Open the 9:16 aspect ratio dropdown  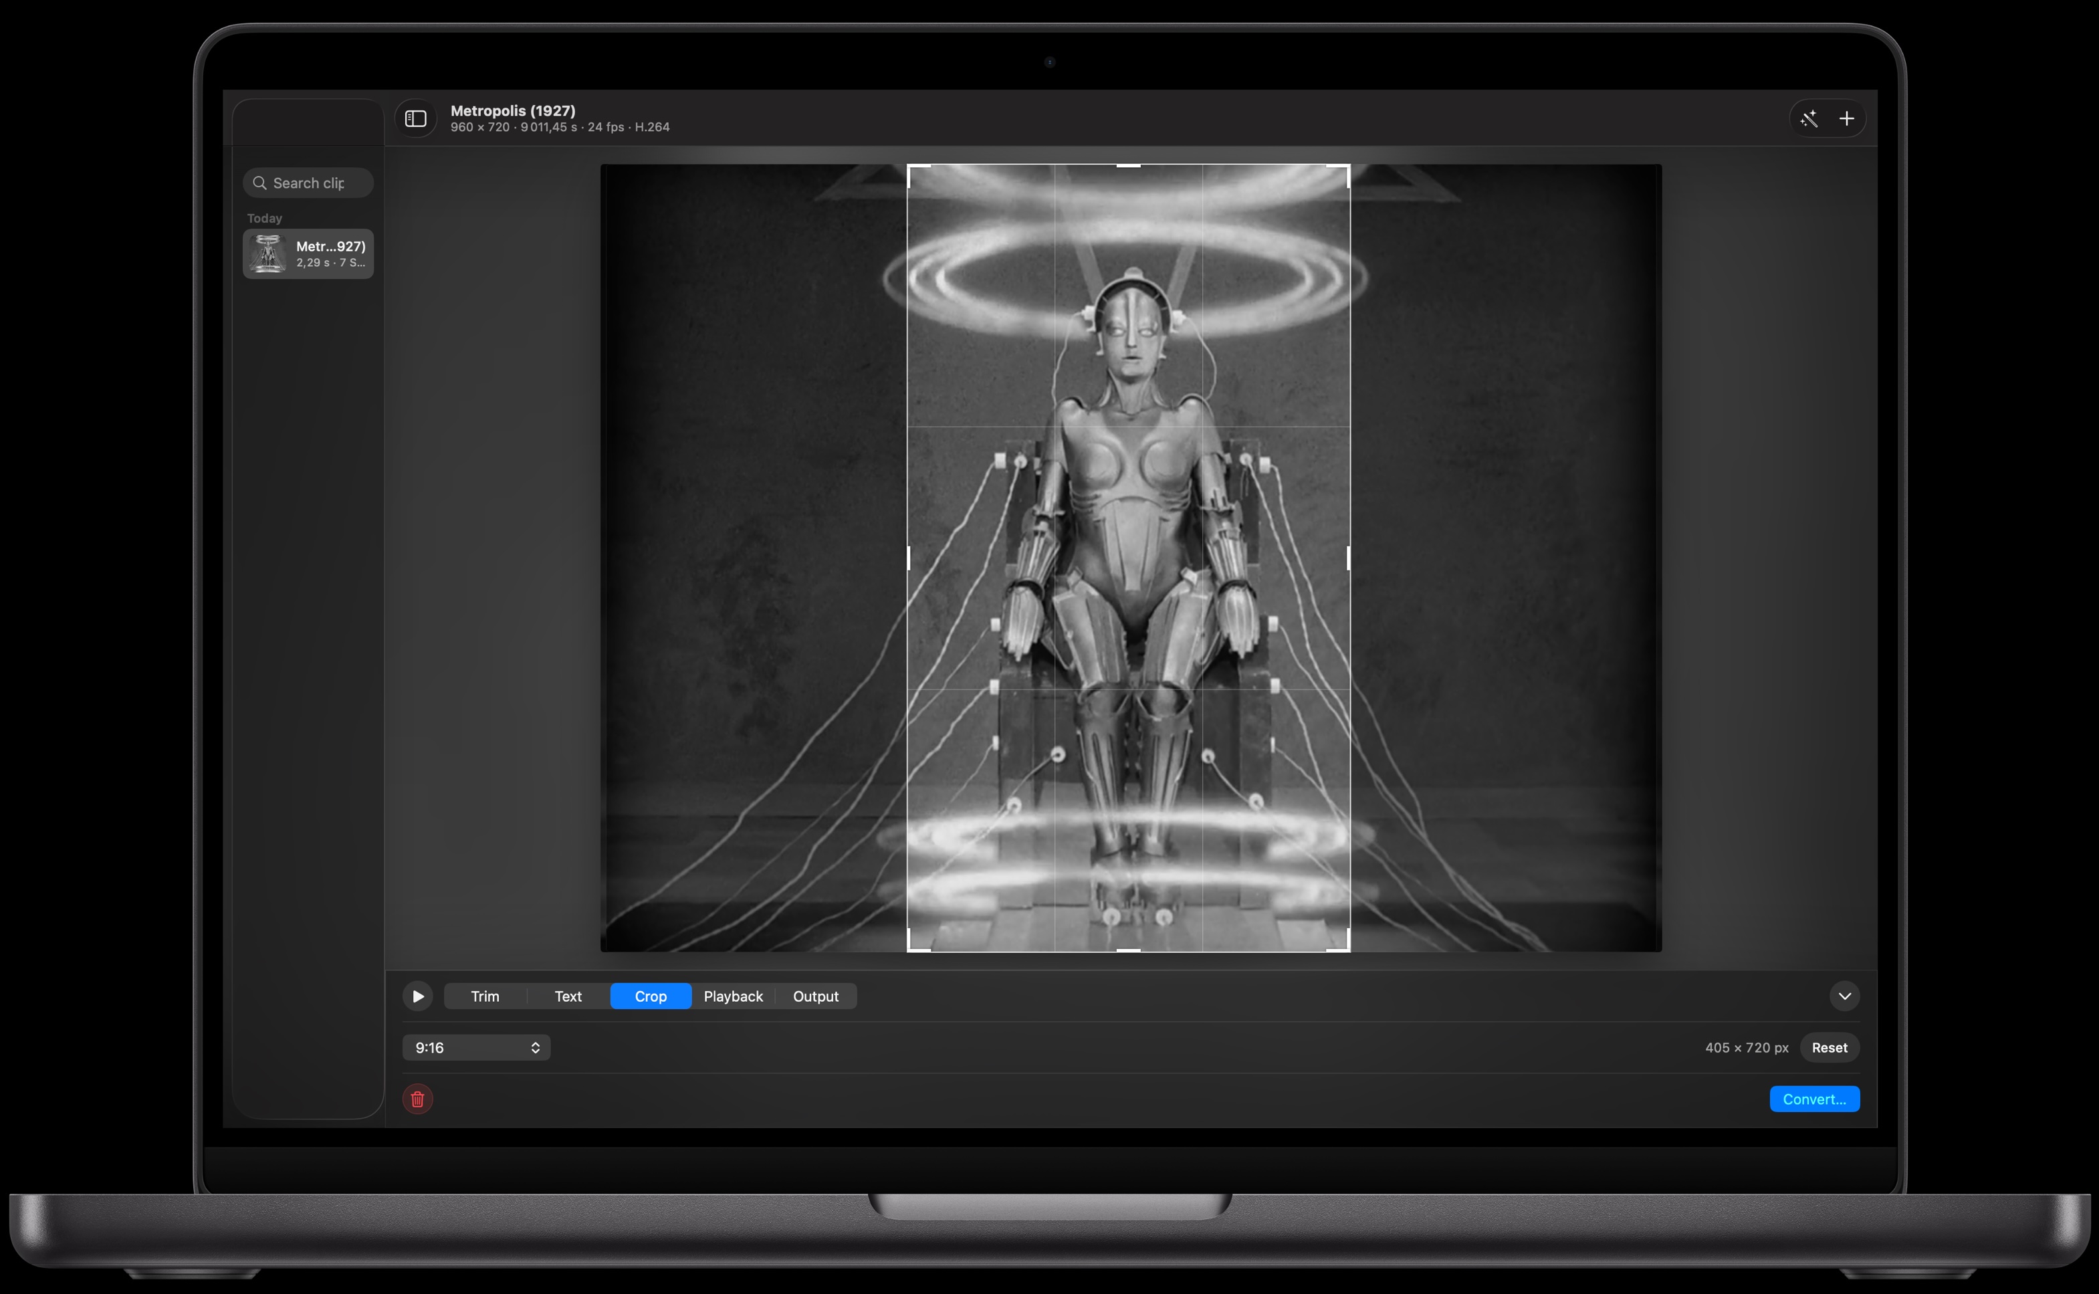tap(477, 1047)
